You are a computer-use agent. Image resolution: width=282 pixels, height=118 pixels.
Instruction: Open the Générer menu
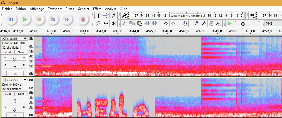point(83,9)
